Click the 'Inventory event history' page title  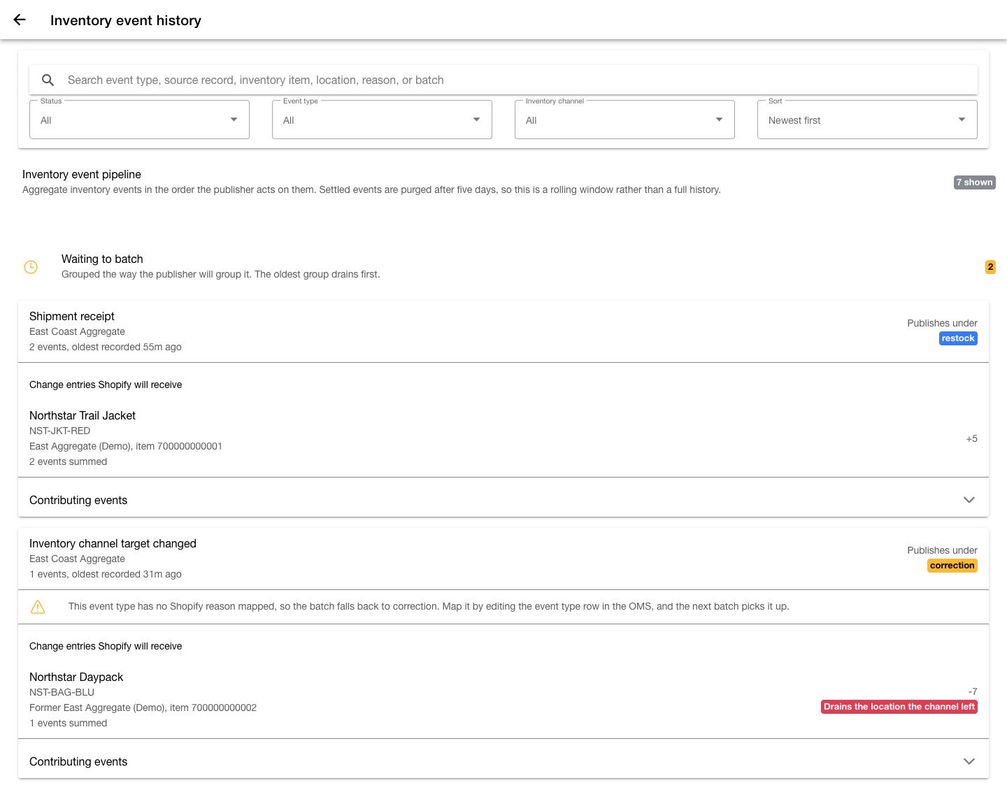click(126, 20)
